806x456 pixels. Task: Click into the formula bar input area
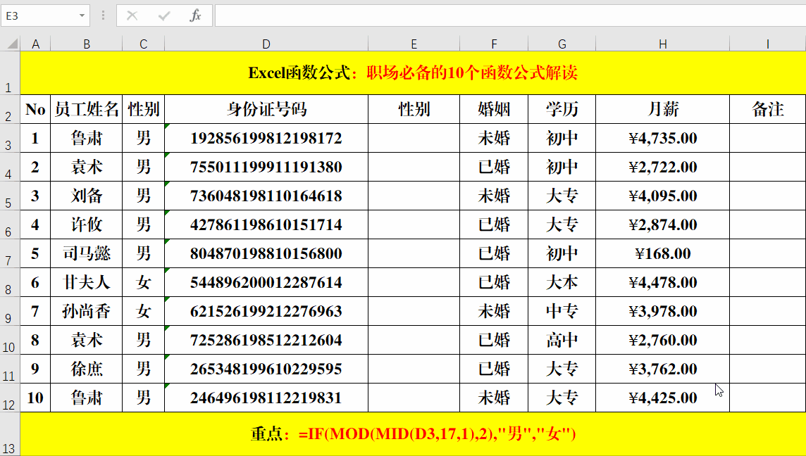click(x=510, y=16)
